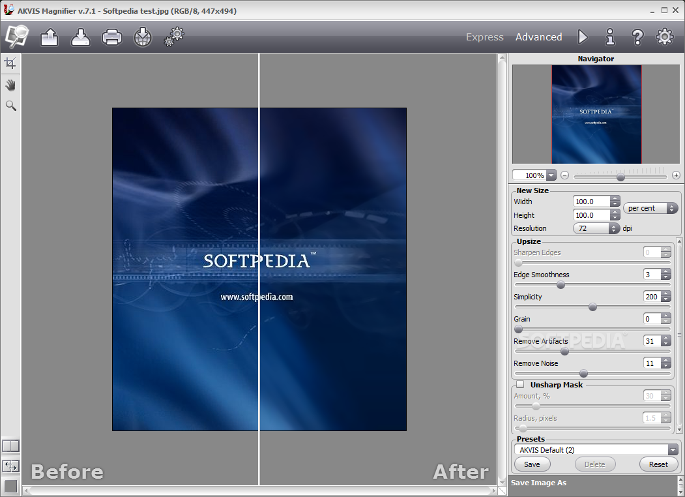
Task: Click the Remove Noise value field
Action: point(652,363)
